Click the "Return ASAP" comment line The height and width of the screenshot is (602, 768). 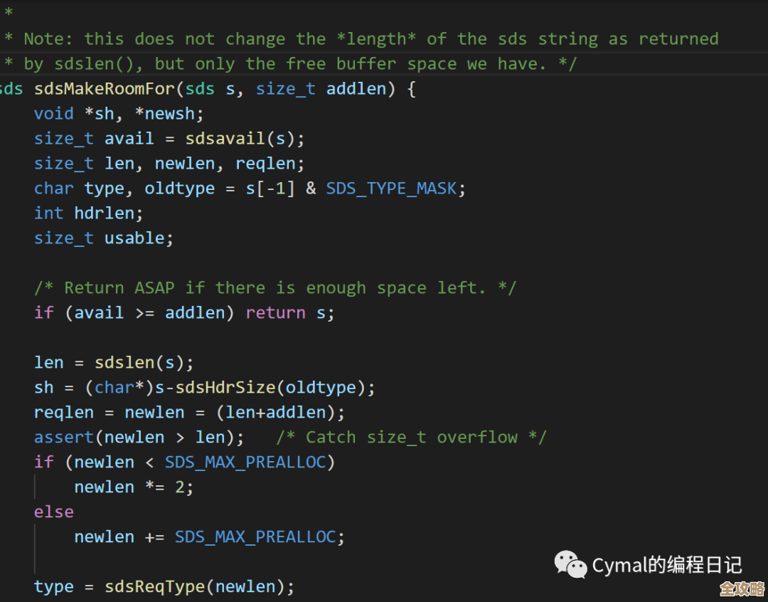pos(275,288)
